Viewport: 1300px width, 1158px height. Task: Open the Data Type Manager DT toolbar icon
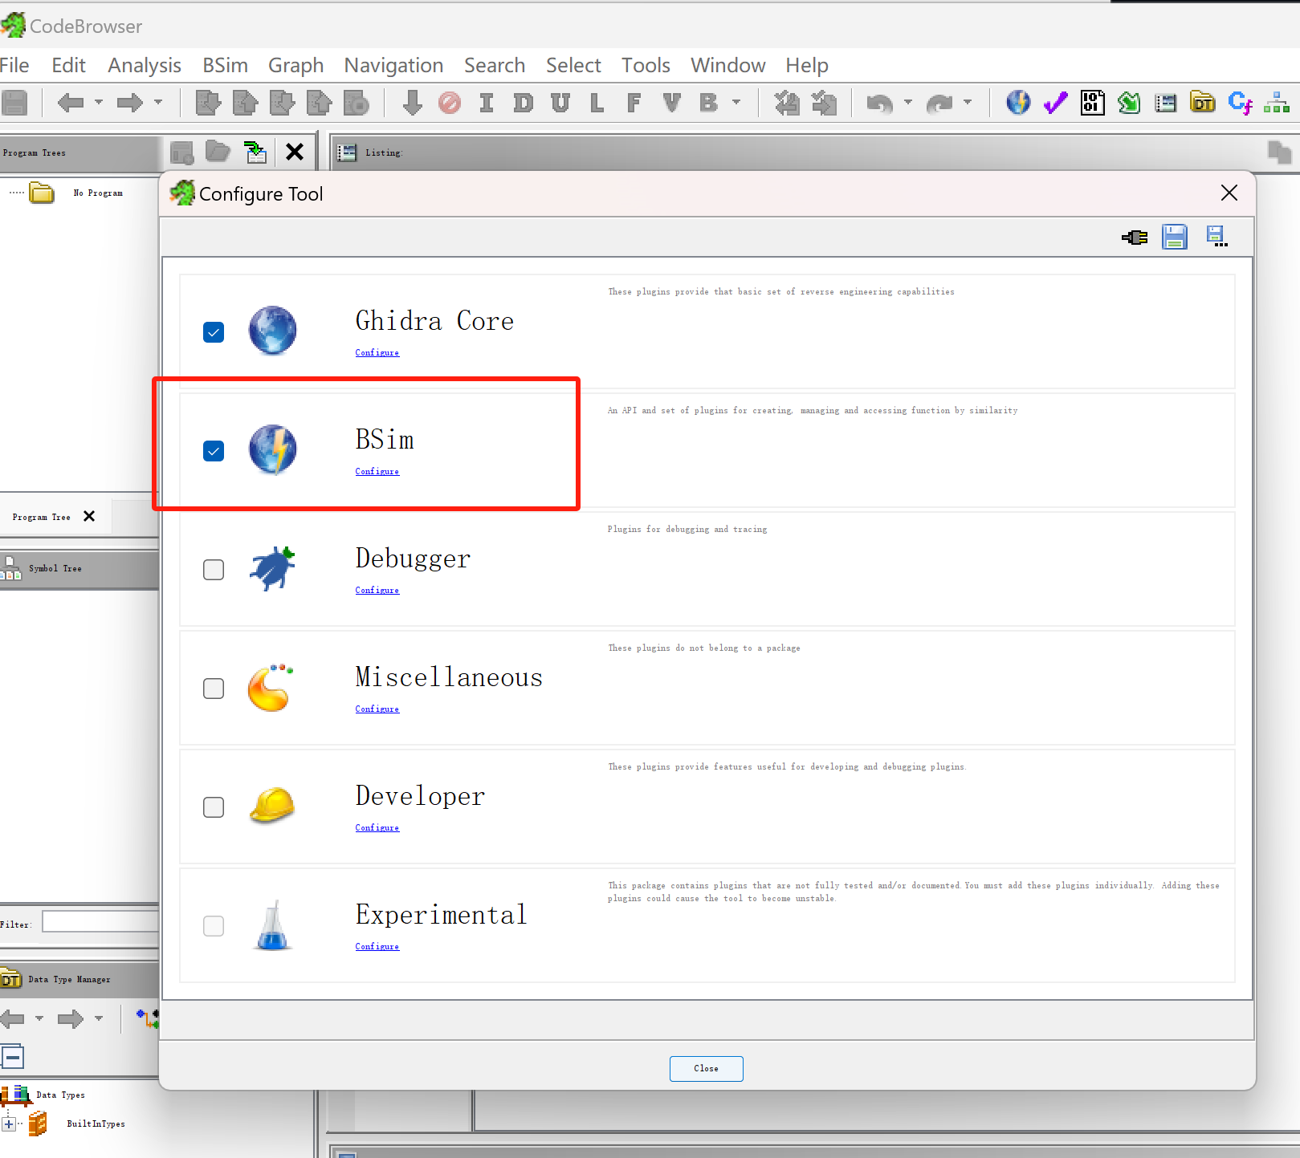tap(1203, 102)
